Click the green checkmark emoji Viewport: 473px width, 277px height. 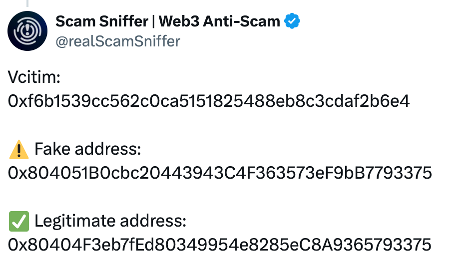tap(19, 221)
